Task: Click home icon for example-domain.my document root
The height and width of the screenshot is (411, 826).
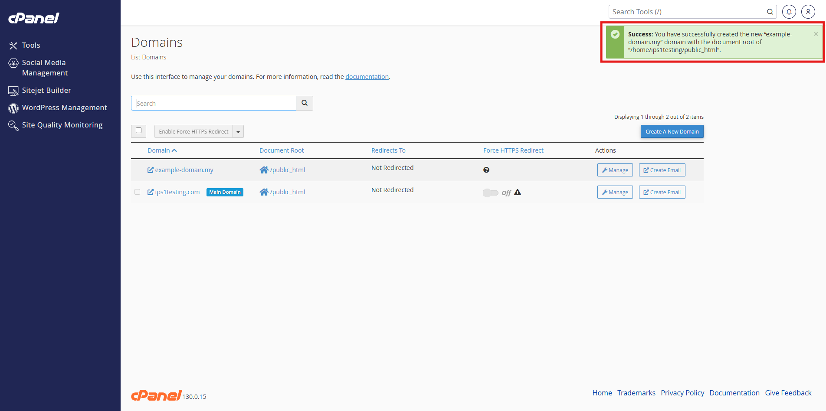Action: (264, 170)
